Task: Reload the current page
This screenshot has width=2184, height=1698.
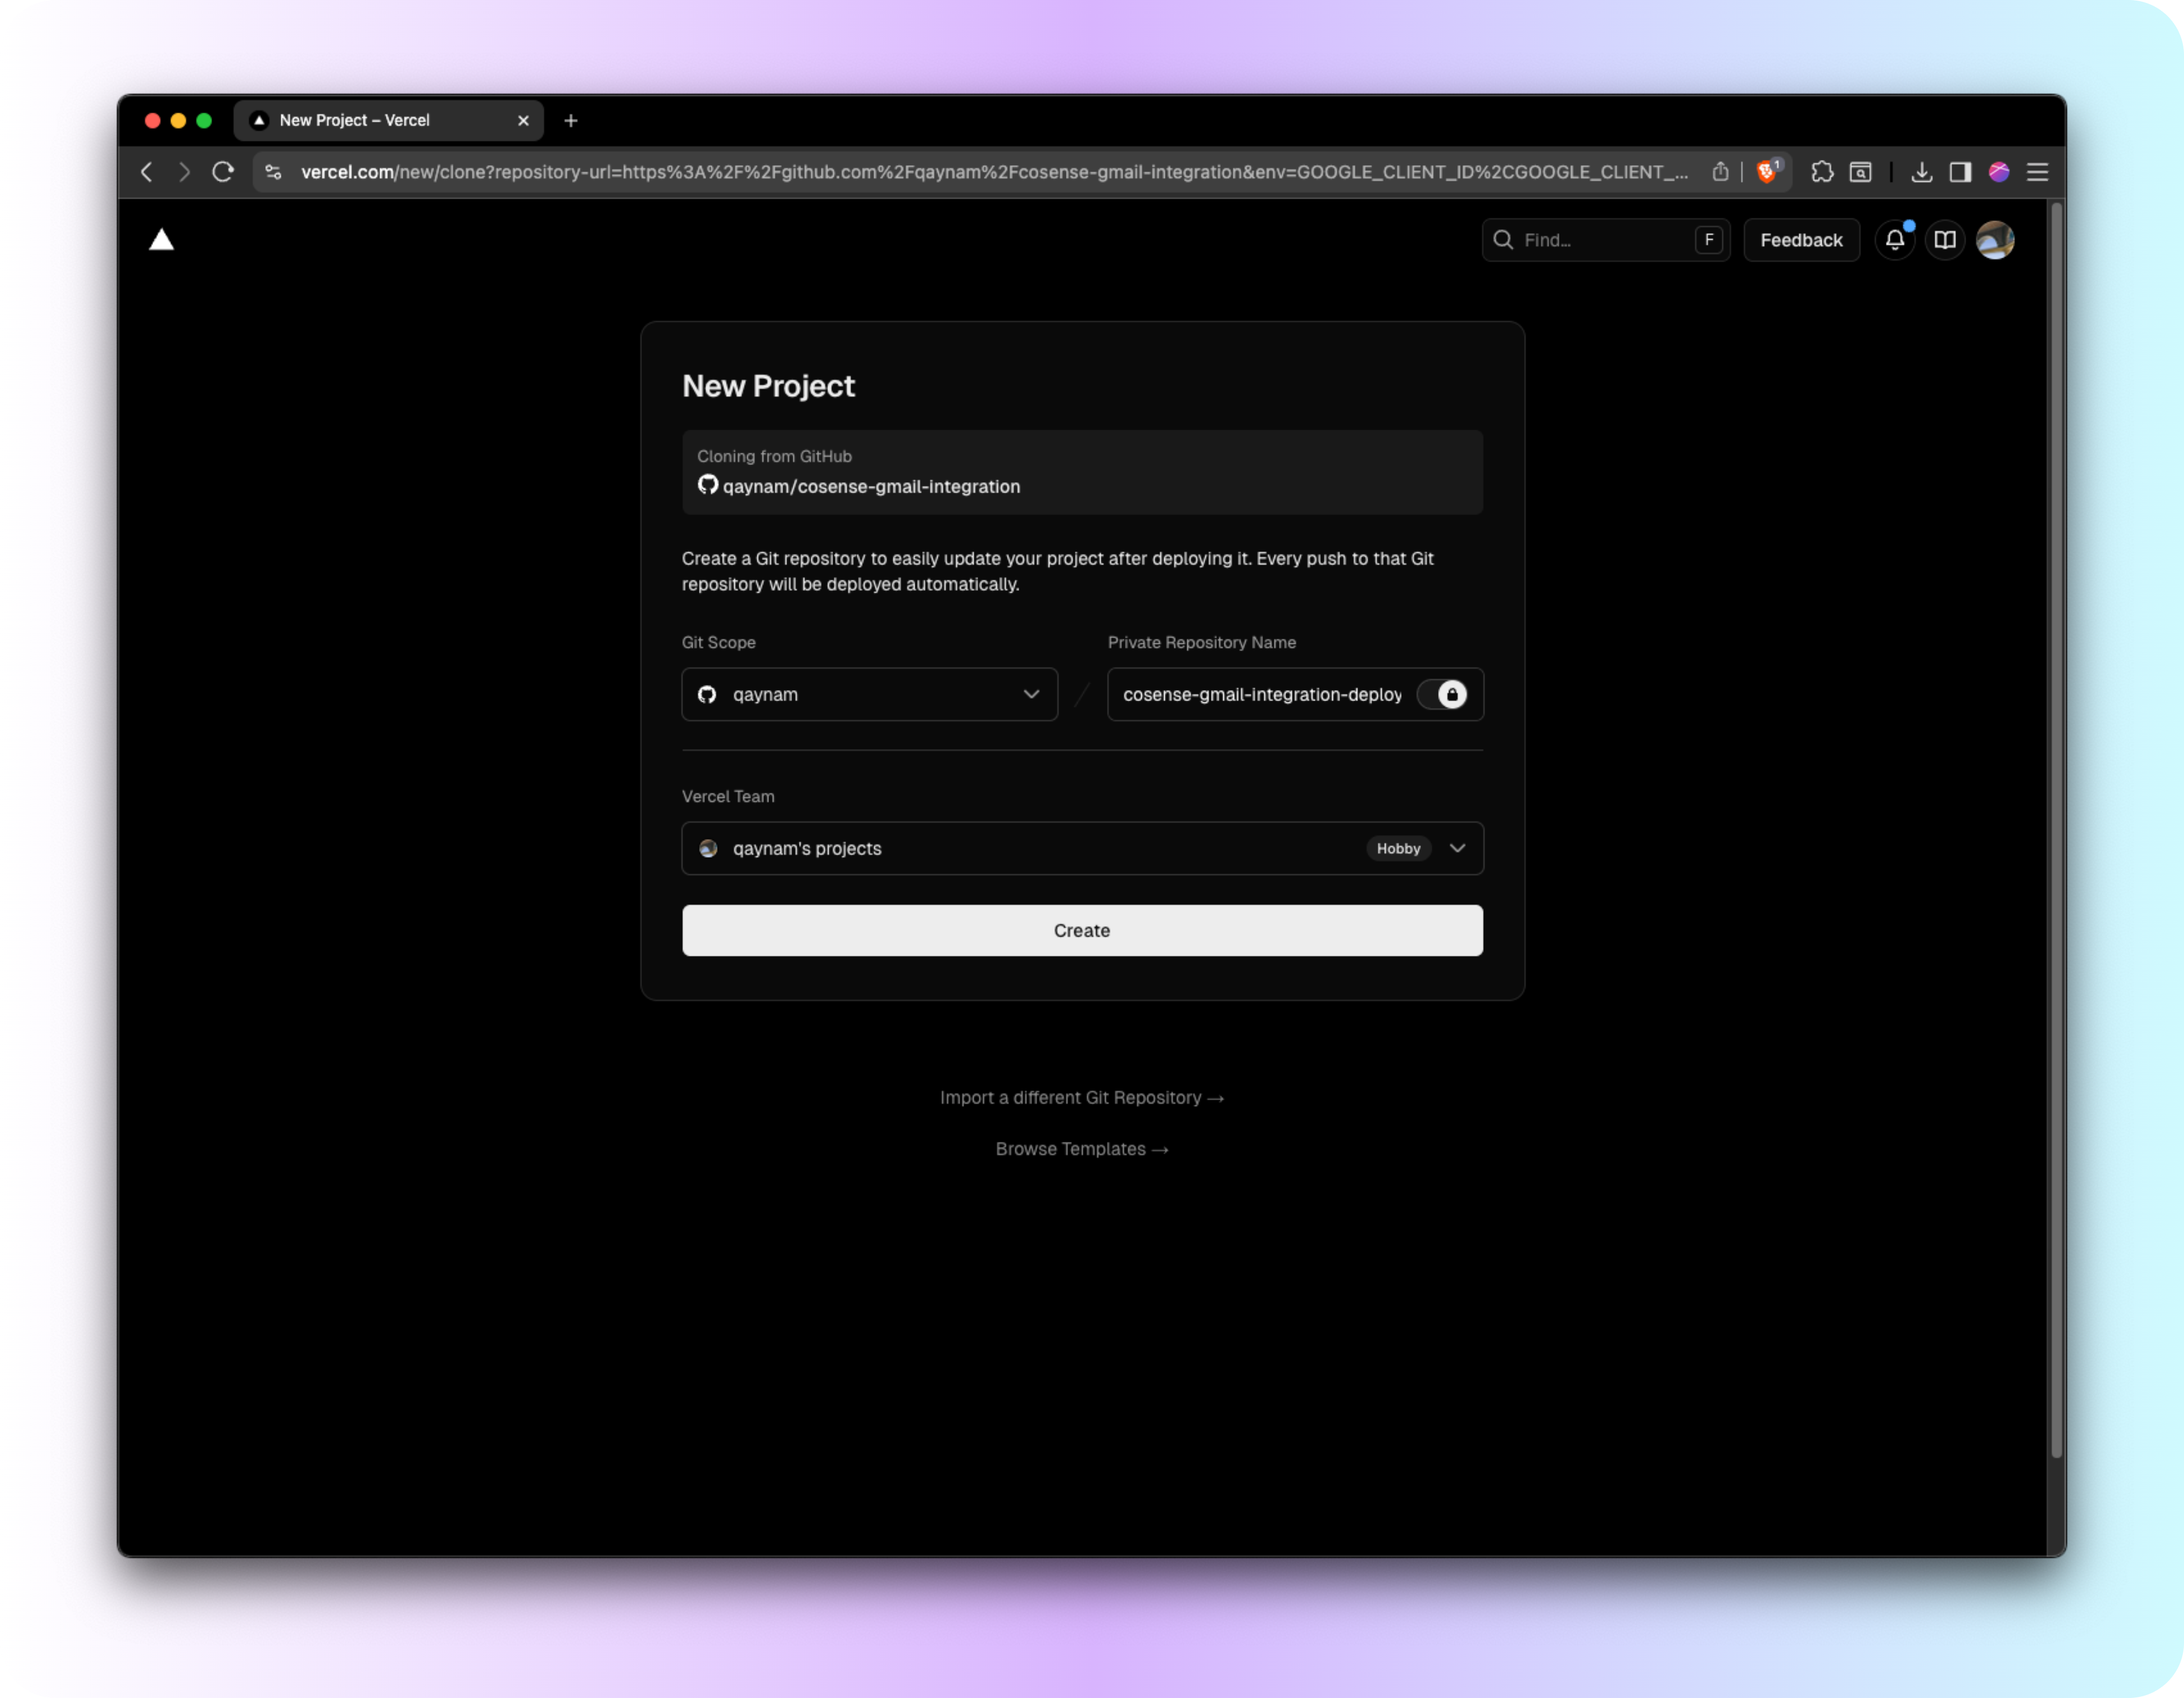Action: [x=223, y=172]
